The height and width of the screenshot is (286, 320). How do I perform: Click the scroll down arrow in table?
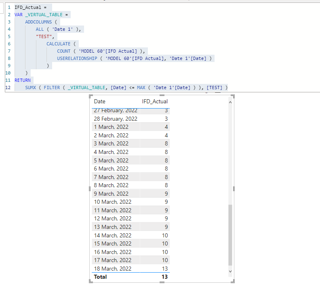coord(230,271)
